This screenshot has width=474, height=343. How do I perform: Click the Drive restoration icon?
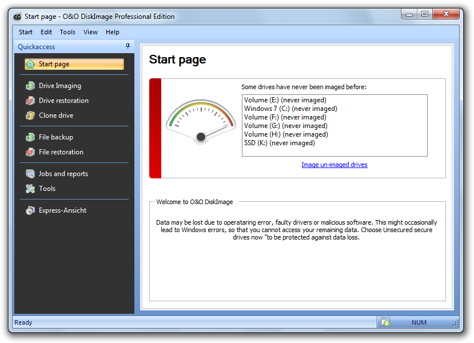tap(30, 101)
